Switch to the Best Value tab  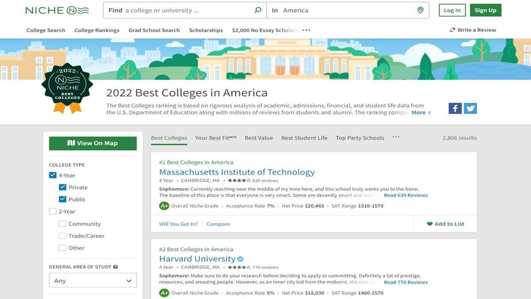coord(259,138)
